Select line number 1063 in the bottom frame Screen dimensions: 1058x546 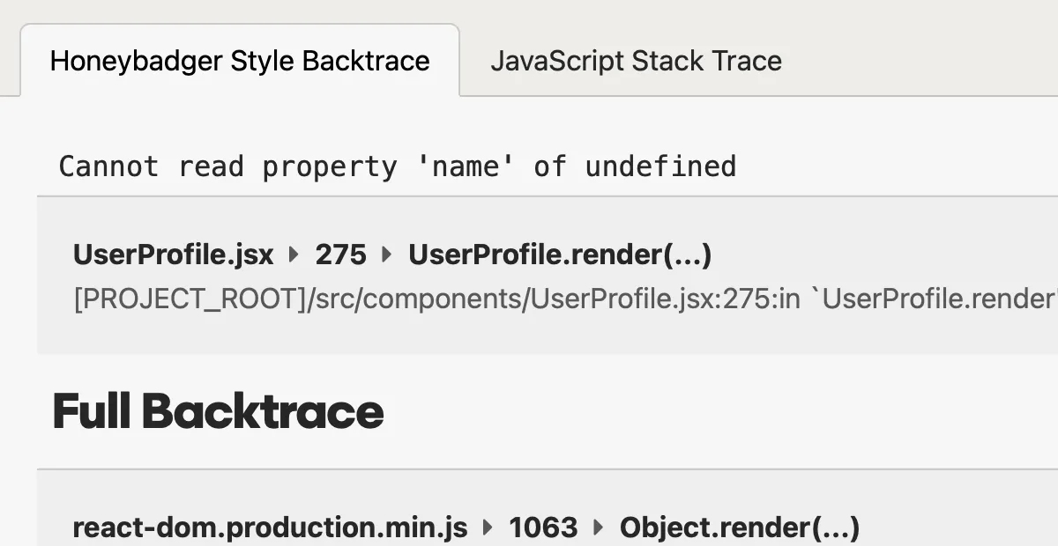(543, 527)
